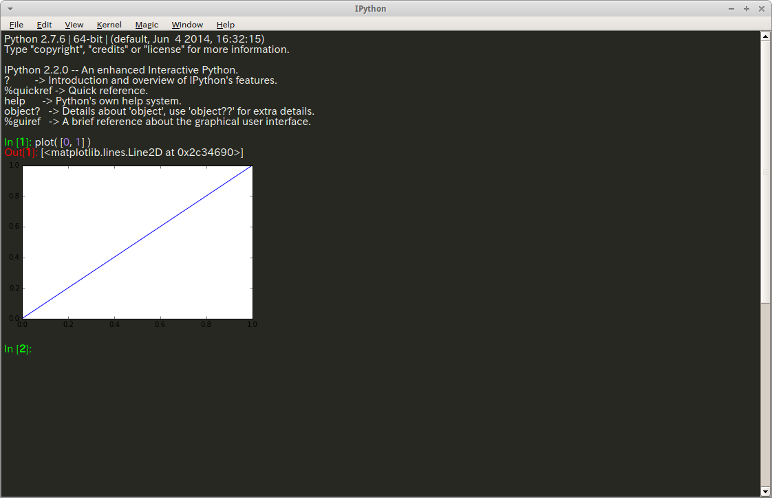Click the inline matplotlib line plot
772x498 pixels.
pyautogui.click(x=133, y=245)
